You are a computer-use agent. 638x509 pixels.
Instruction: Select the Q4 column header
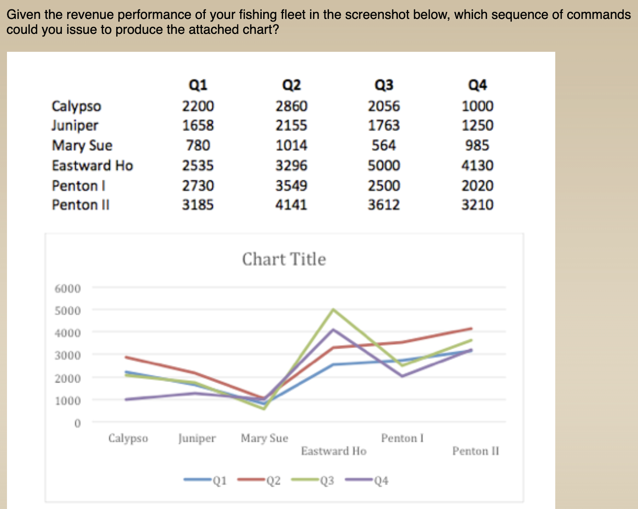pyautogui.click(x=478, y=85)
